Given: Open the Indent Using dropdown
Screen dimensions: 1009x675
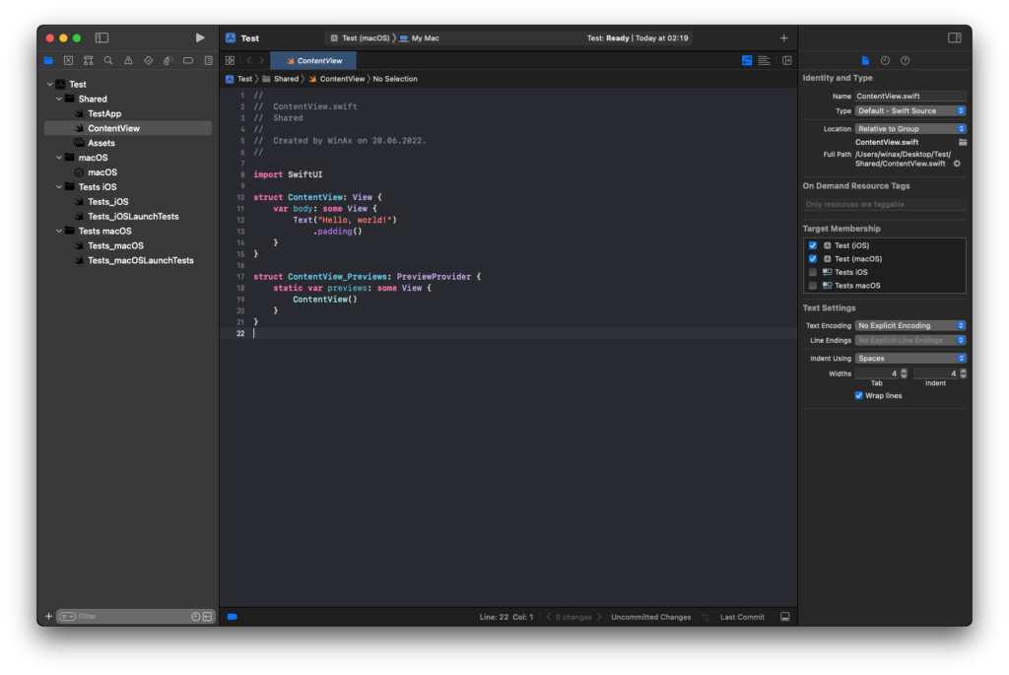Looking at the screenshot, I should 909,358.
